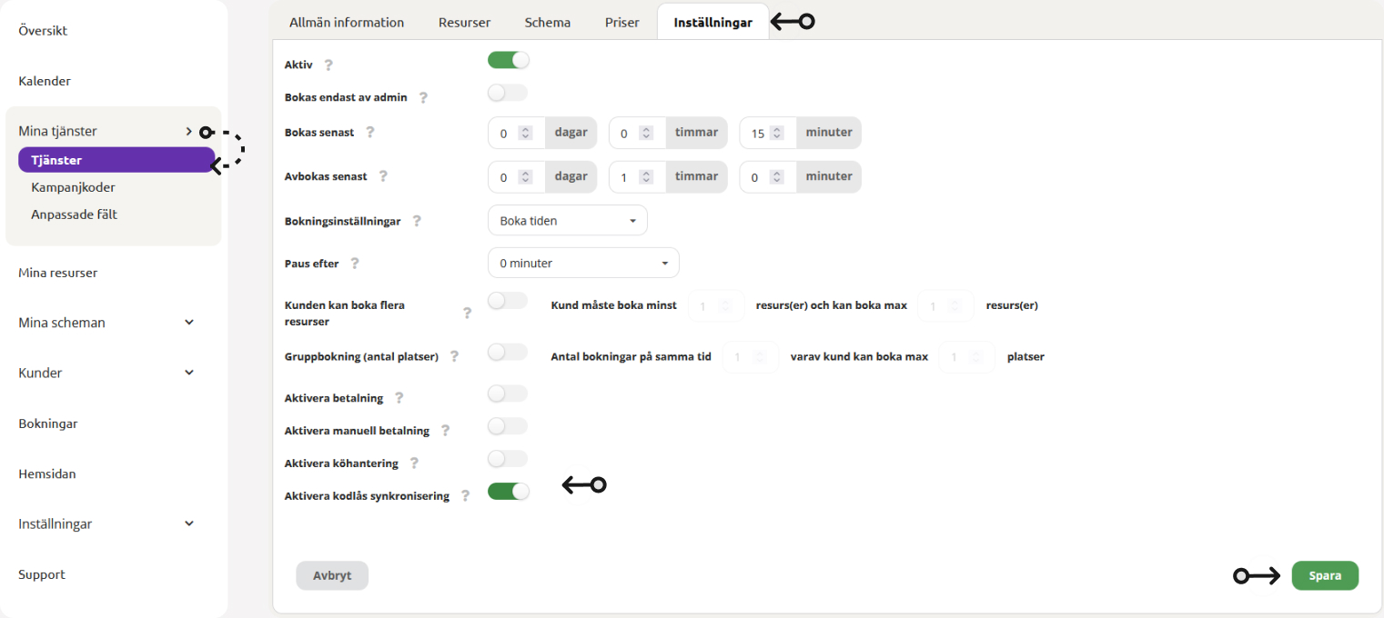Switch to the Priser tab
The image size is (1384, 618).
[622, 23]
